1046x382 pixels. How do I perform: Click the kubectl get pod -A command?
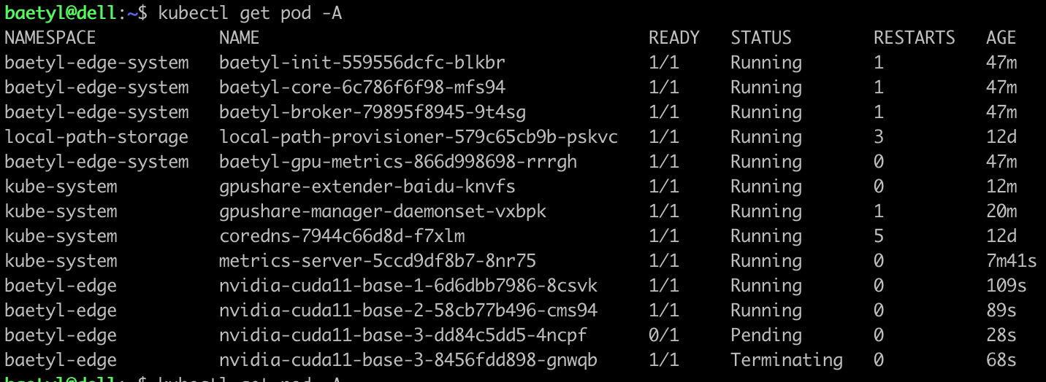[250, 13]
